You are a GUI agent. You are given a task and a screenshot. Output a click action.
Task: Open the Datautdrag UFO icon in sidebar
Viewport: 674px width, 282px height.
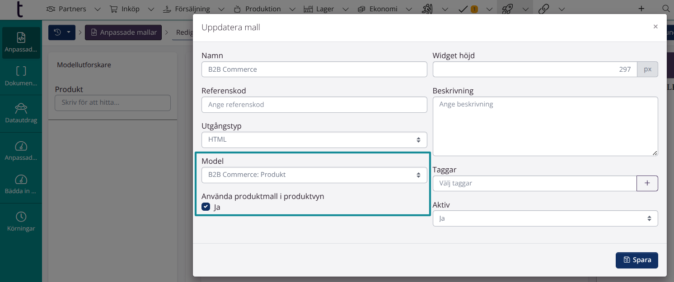tap(21, 109)
